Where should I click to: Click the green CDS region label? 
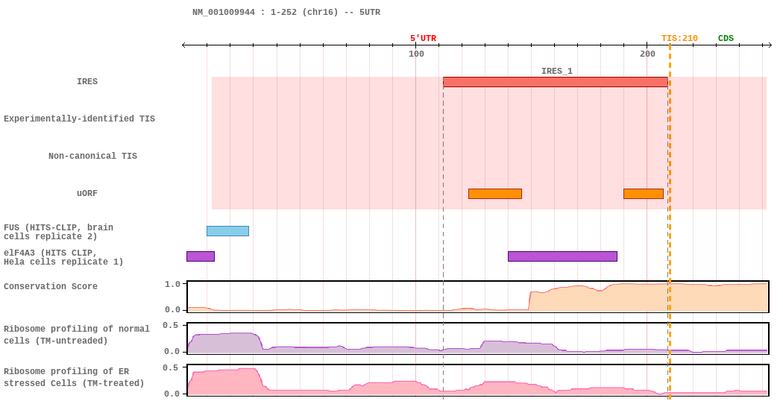tap(726, 39)
